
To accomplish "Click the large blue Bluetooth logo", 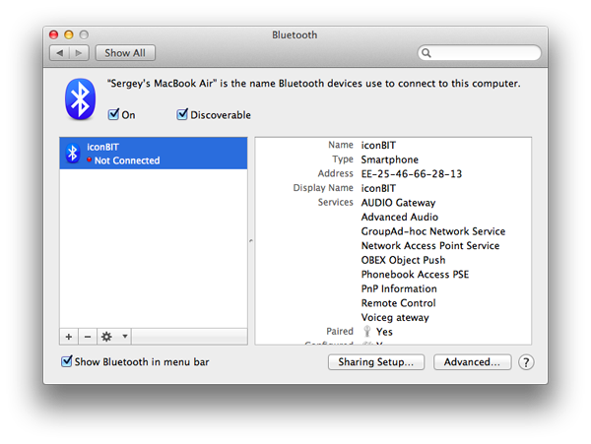I will 81,99.
